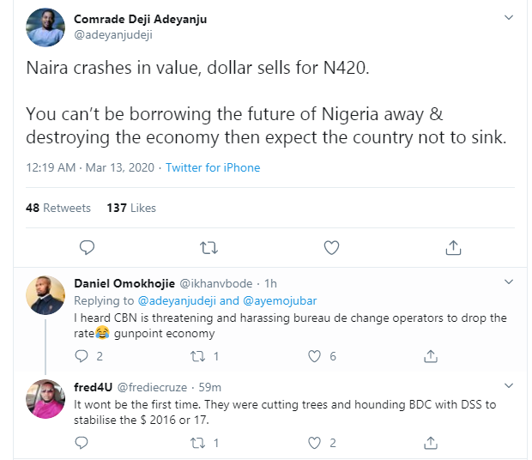Share the main Naira tweet

click(x=454, y=248)
